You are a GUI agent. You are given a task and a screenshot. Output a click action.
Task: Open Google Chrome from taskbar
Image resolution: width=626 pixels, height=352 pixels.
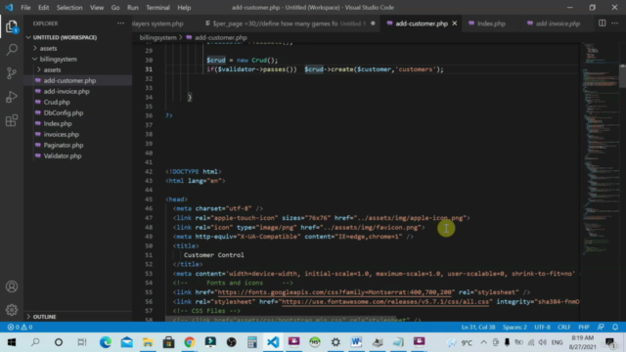click(x=189, y=342)
